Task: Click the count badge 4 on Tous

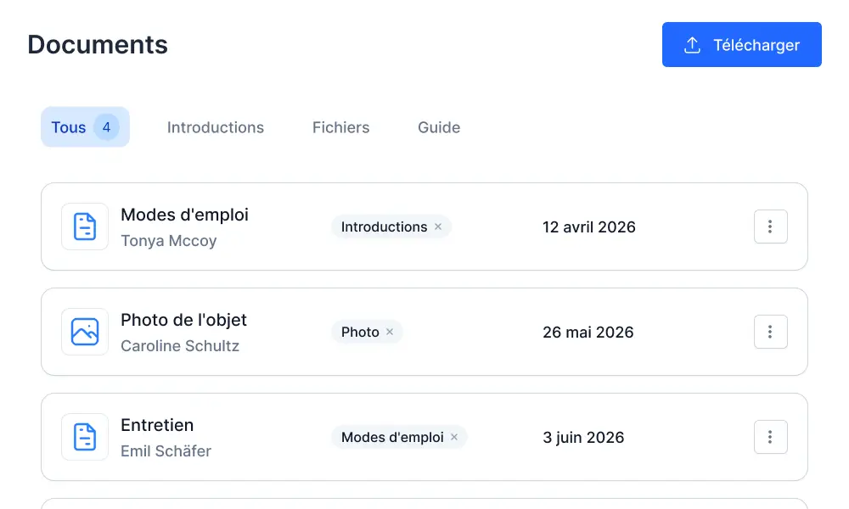Action: [106, 127]
